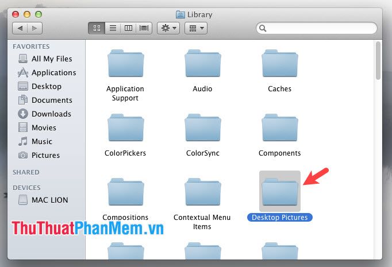Click the SHARED section header
This screenshot has height=267, width=392.
[x=26, y=172]
